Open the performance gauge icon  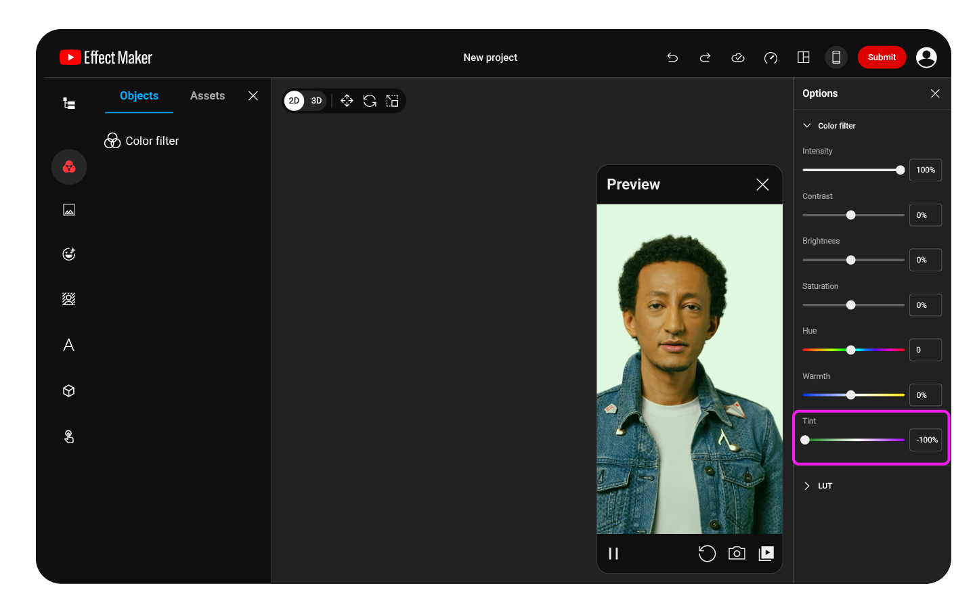tap(771, 58)
